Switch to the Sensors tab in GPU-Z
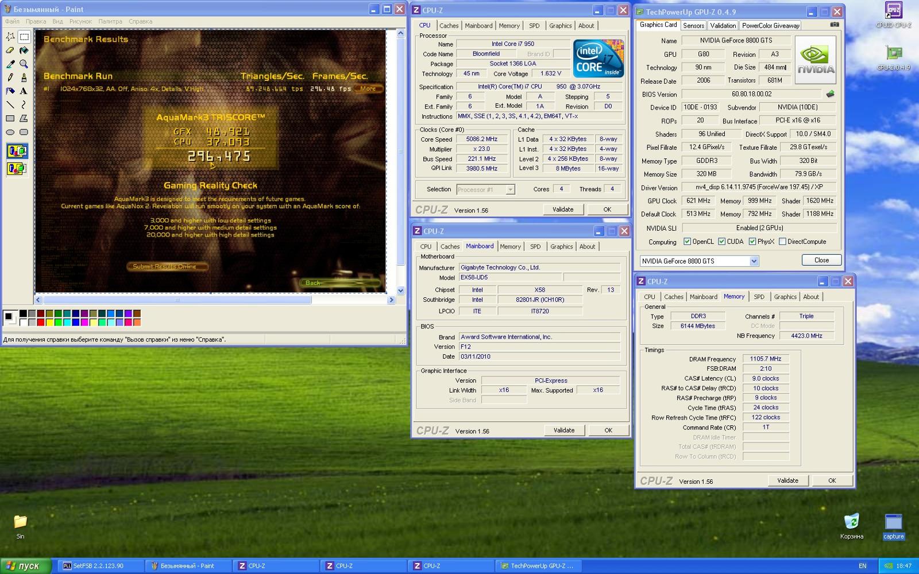The width and height of the screenshot is (919, 574). (x=693, y=25)
